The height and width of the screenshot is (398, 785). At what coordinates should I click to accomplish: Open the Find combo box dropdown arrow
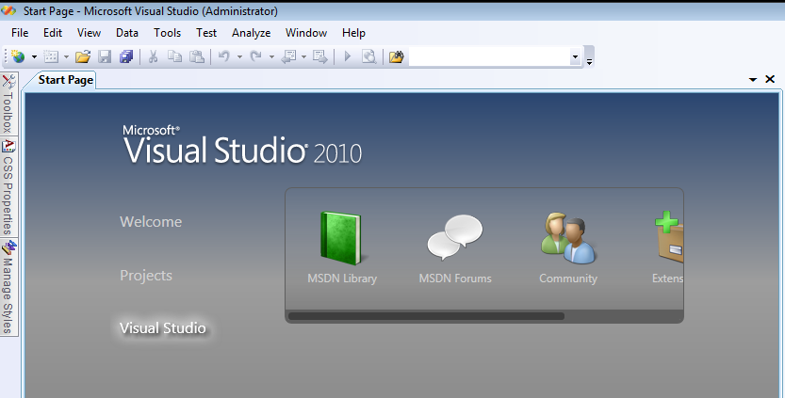tap(575, 57)
